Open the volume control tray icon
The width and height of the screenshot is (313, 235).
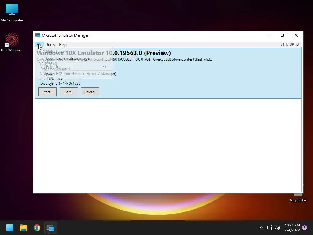click(x=277, y=228)
